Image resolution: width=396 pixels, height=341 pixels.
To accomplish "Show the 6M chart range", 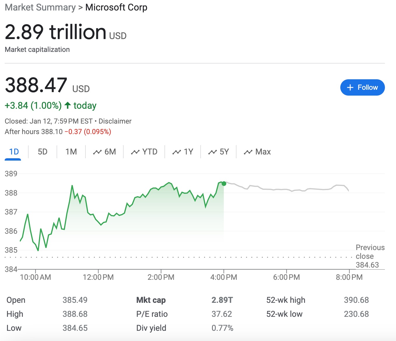I will [x=104, y=152].
